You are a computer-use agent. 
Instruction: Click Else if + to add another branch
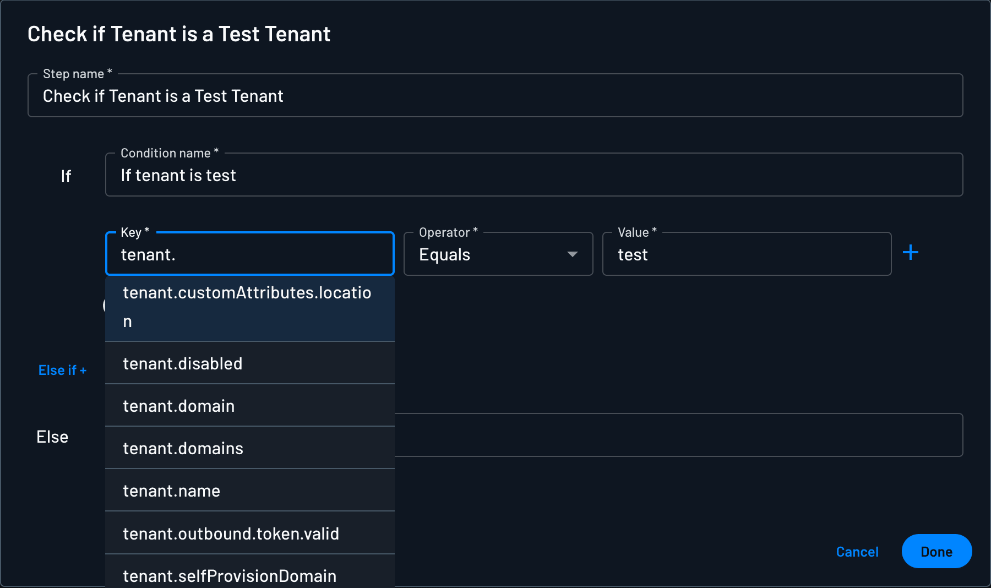coord(62,370)
